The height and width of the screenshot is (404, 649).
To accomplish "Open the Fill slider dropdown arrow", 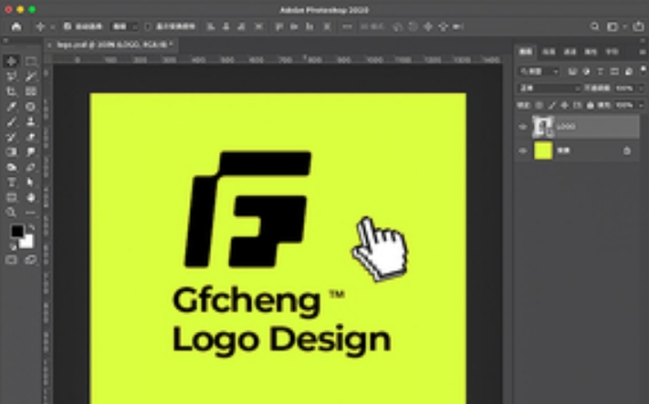I will pos(641,106).
